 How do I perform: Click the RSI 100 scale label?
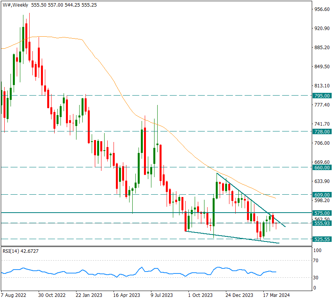tap(317, 250)
